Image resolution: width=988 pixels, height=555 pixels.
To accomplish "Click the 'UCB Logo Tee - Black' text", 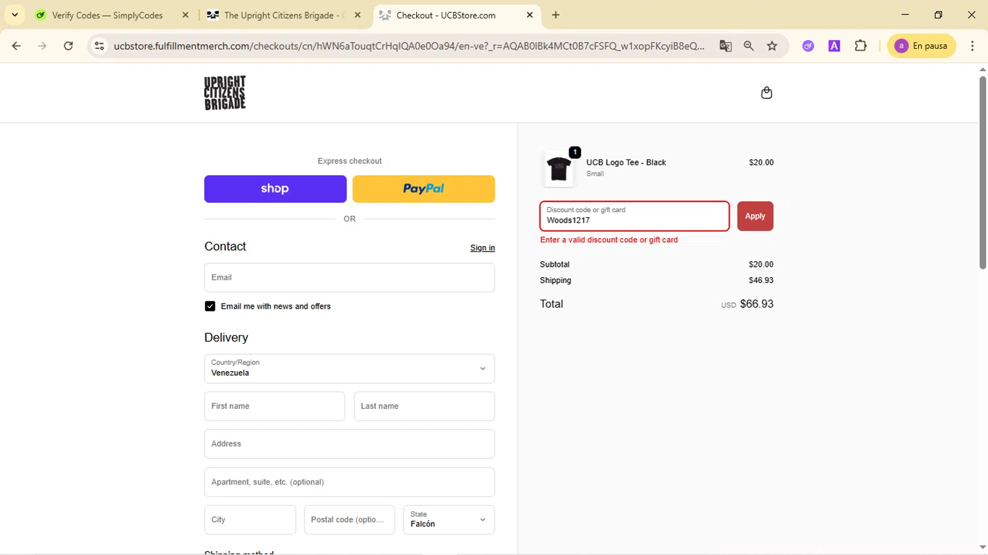I will click(626, 163).
